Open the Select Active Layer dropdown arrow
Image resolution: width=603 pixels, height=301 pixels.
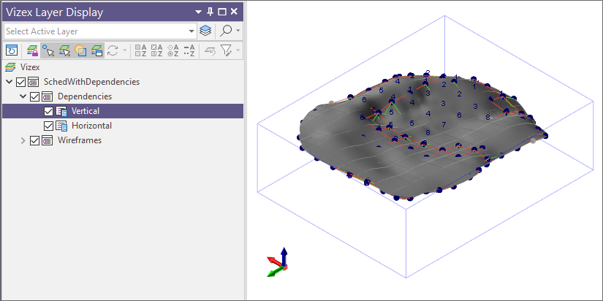(191, 31)
